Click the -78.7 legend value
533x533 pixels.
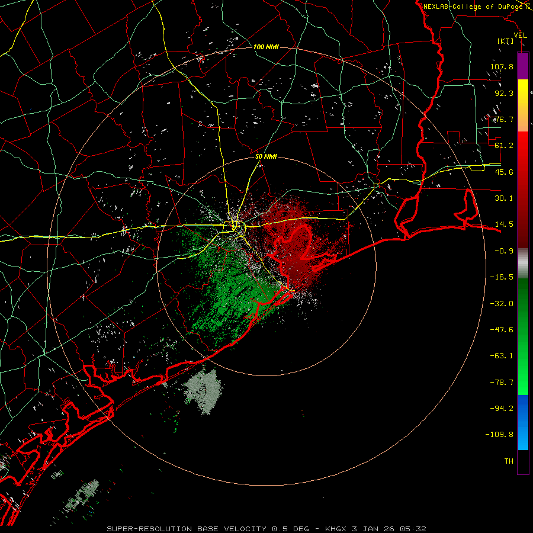(x=502, y=383)
